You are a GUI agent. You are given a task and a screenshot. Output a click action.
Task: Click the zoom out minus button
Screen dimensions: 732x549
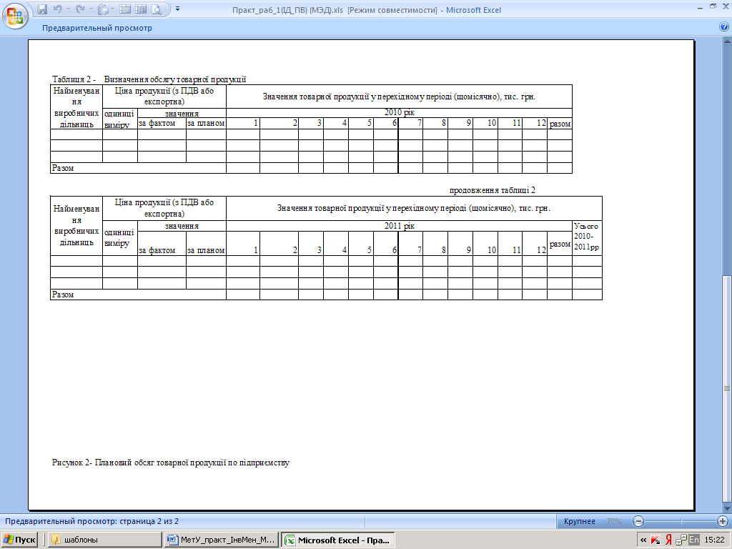pos(638,521)
